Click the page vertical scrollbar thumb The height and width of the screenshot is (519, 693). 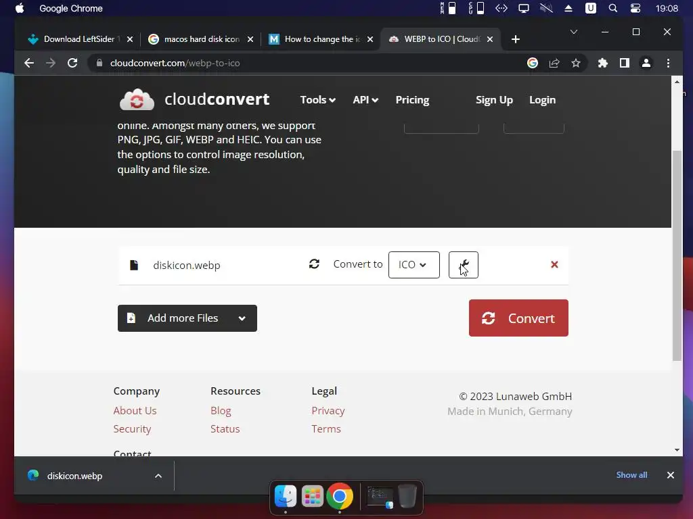(677, 256)
